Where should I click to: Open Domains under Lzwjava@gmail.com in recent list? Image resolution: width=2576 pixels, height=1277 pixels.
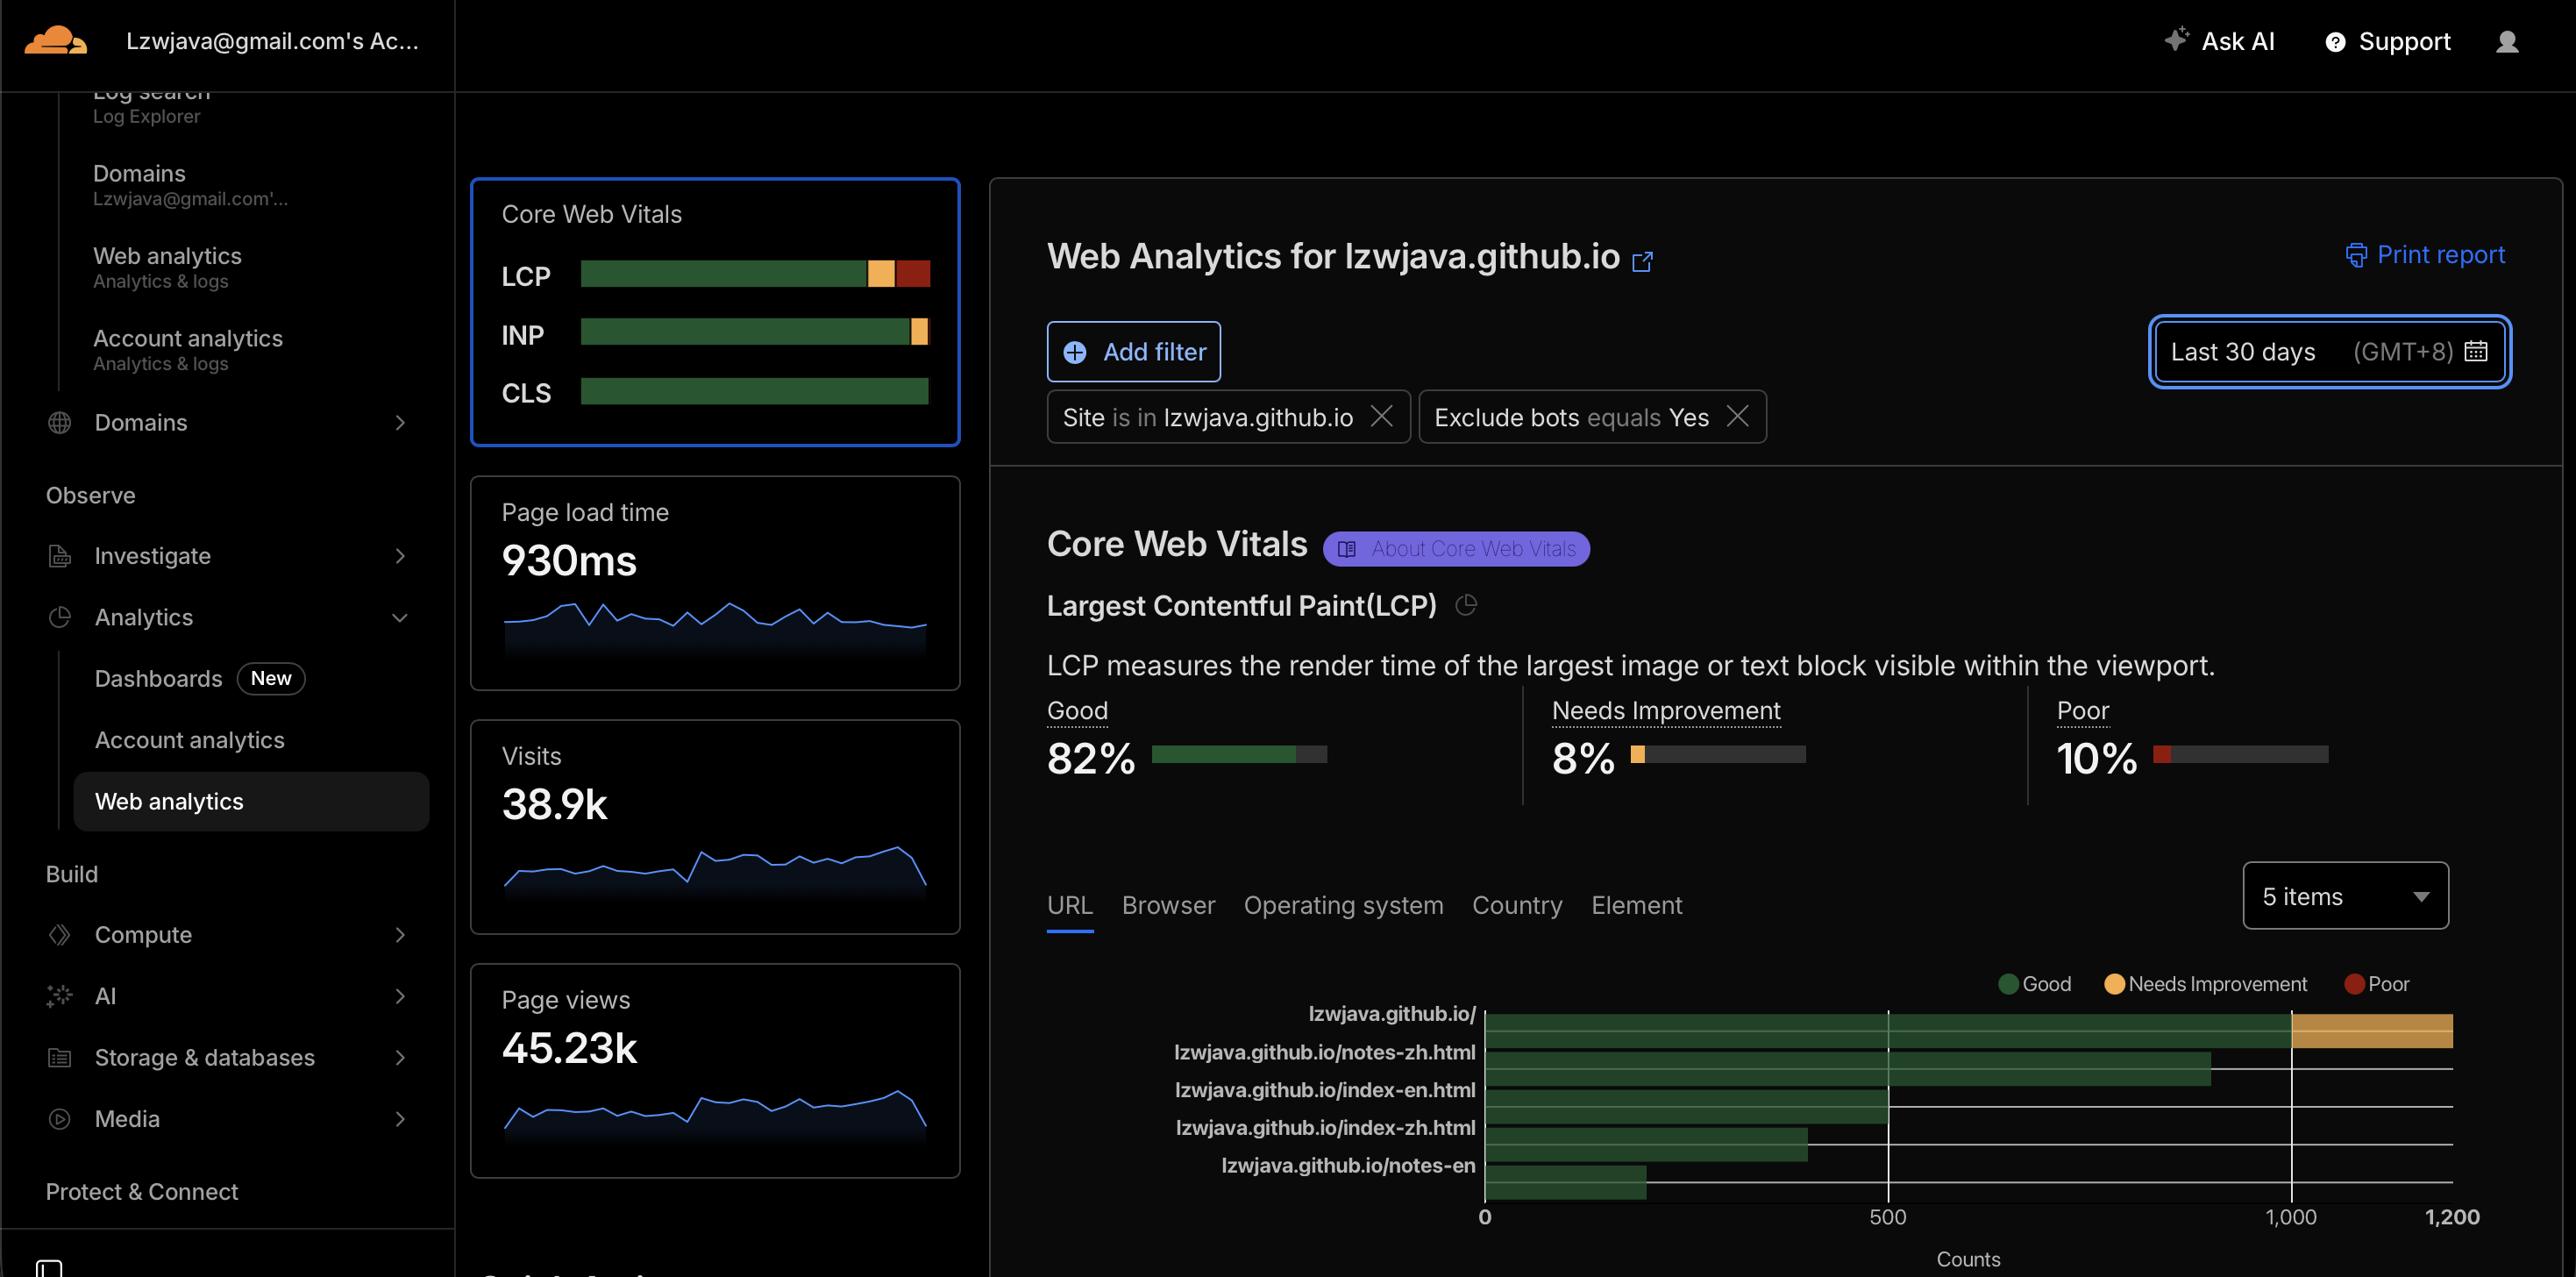pos(190,185)
